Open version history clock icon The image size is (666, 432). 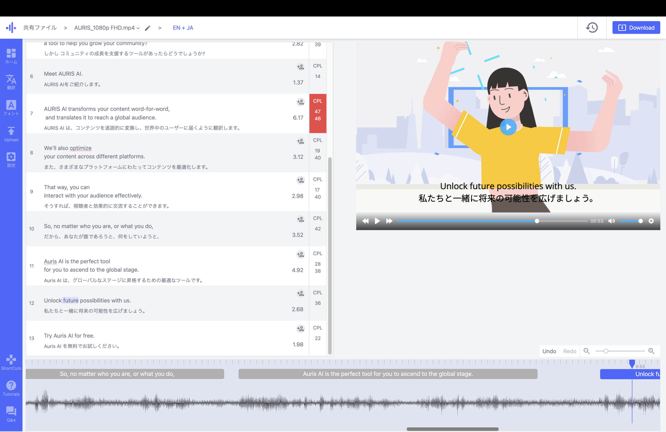click(592, 28)
